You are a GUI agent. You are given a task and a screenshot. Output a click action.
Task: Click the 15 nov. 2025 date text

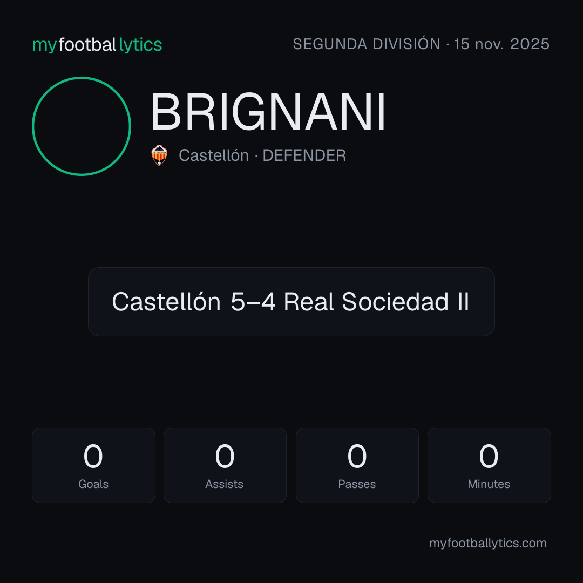501,44
